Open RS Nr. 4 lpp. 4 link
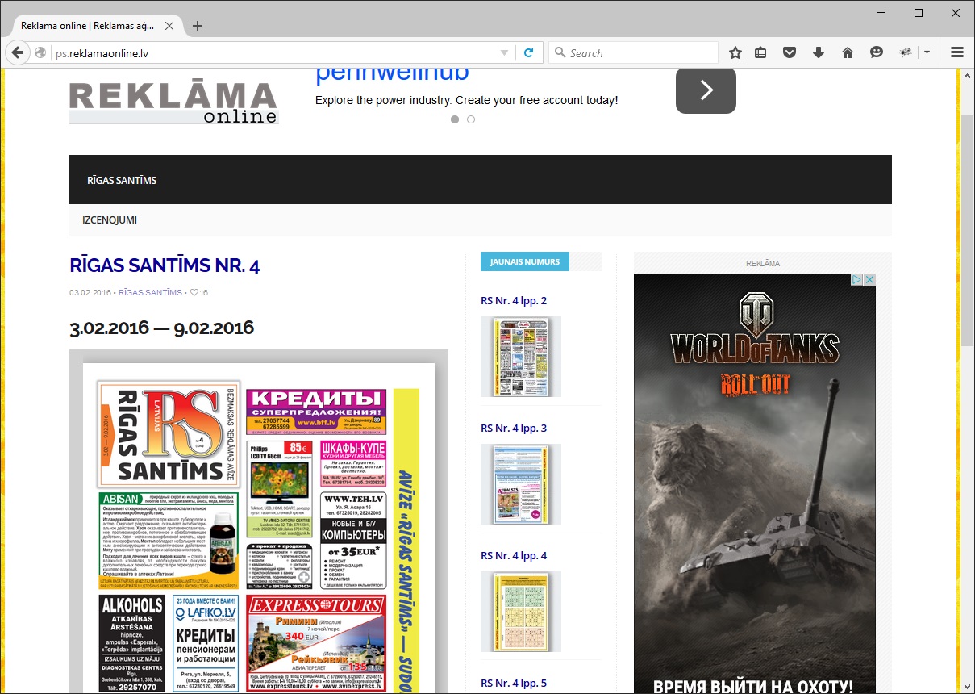This screenshot has width=975, height=694. (x=514, y=555)
